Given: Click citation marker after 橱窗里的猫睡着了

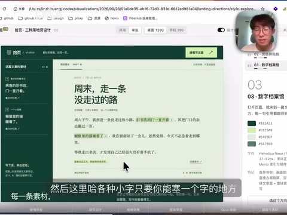Looking at the screenshot, I should tap(106, 136).
